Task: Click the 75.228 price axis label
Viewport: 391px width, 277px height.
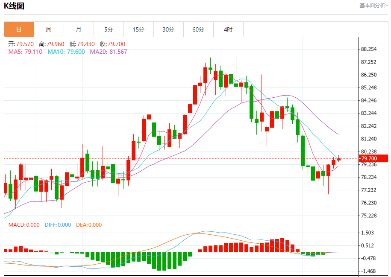Action: pos(369,216)
